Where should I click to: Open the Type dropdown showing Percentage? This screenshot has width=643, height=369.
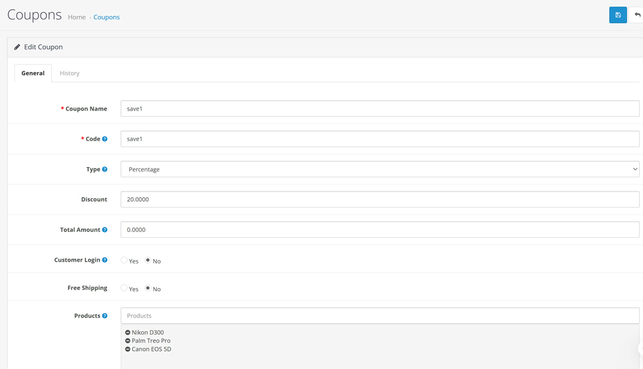pos(379,169)
